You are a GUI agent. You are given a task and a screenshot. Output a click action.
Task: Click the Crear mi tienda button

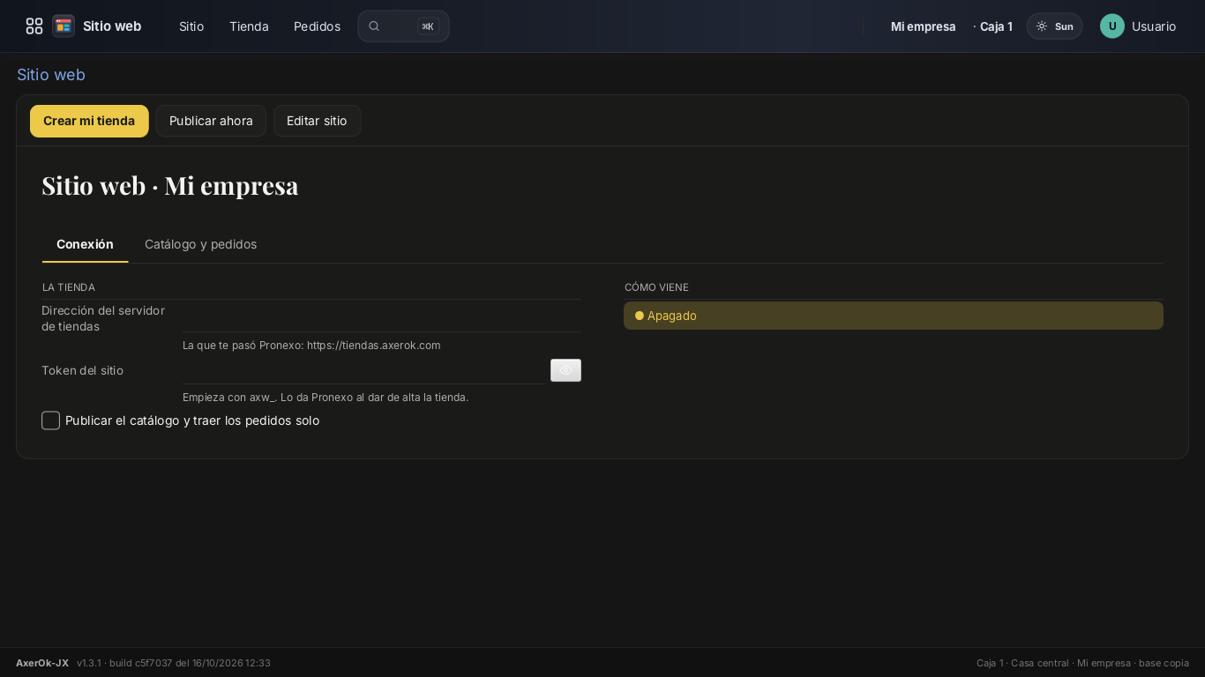pos(89,121)
